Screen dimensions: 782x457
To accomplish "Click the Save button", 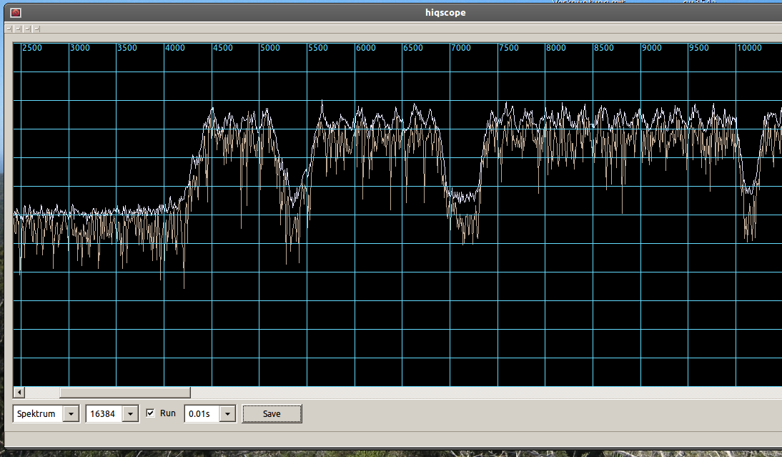I will (272, 413).
